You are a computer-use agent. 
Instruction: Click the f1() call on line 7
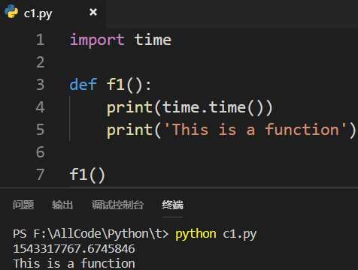pyautogui.click(x=87, y=175)
